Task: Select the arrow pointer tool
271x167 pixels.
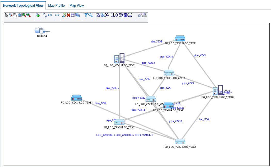Action: (6, 15)
